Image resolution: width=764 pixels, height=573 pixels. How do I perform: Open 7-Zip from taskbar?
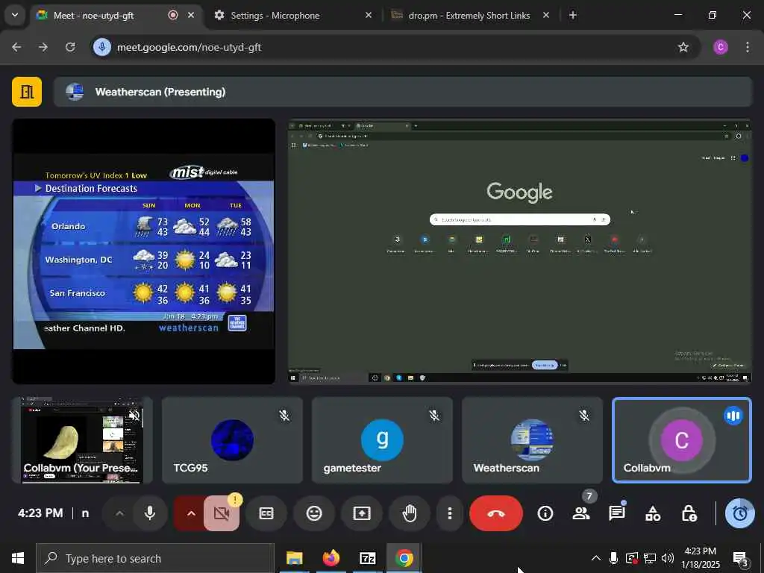(x=367, y=558)
